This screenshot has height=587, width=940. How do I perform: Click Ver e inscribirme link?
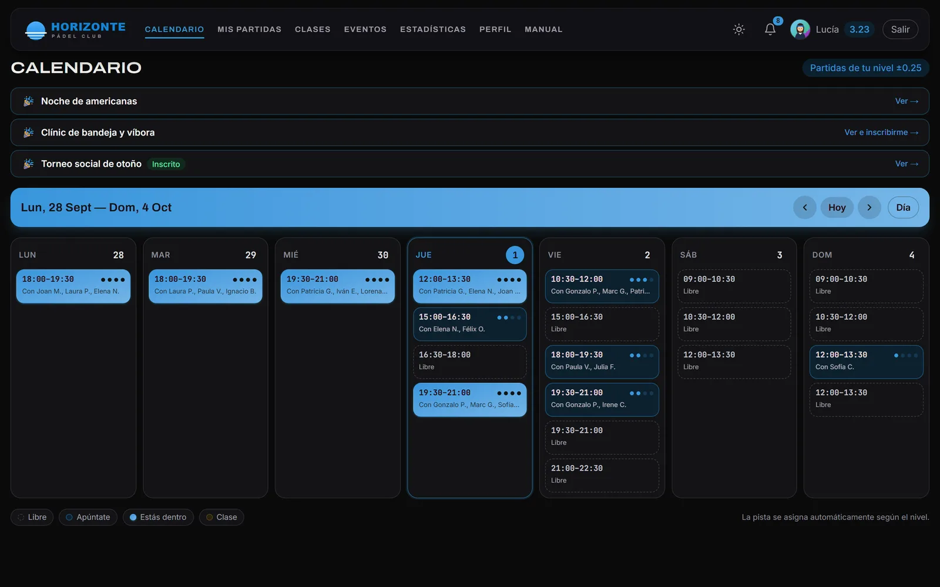tap(881, 133)
